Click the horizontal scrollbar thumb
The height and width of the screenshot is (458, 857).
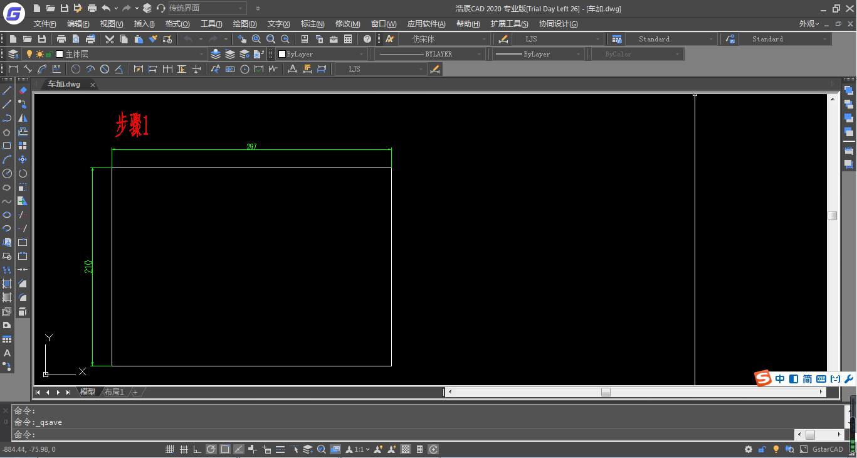606,392
